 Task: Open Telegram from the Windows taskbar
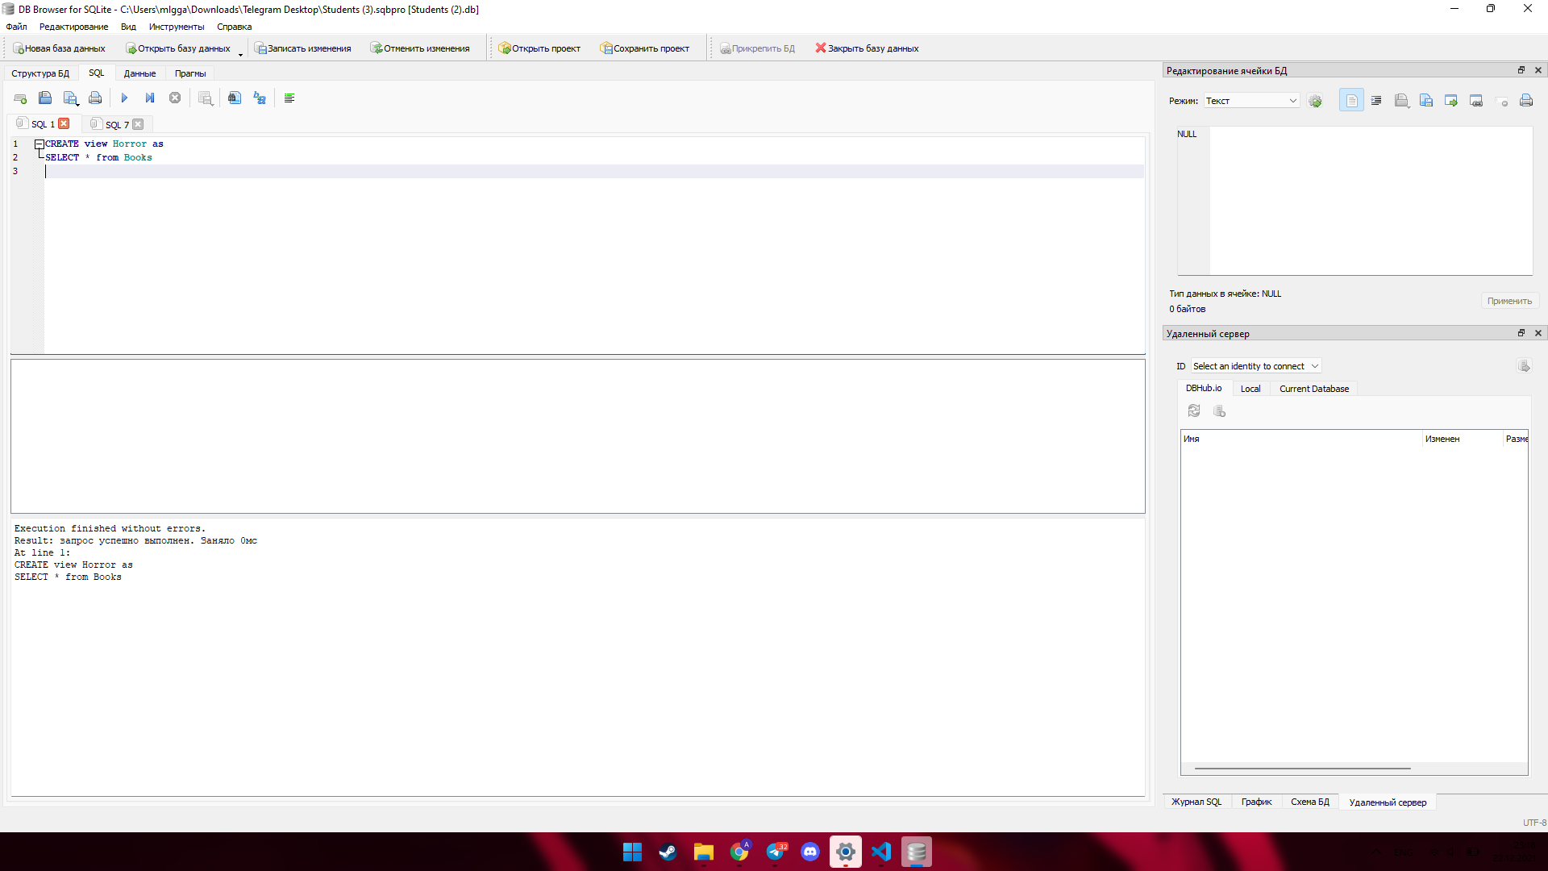(x=776, y=852)
